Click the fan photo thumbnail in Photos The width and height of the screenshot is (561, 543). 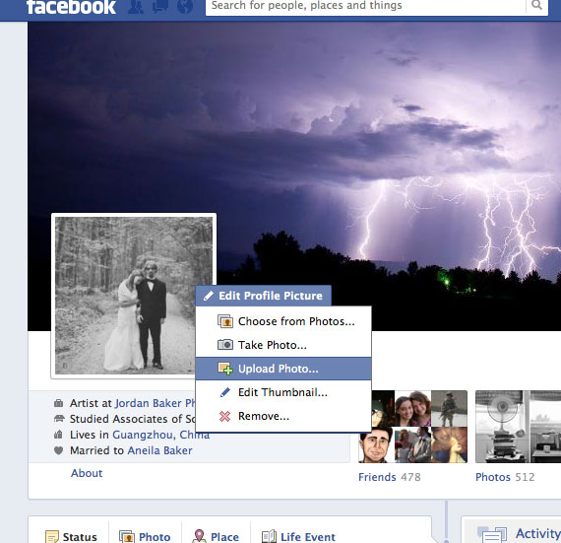pyautogui.click(x=502, y=427)
